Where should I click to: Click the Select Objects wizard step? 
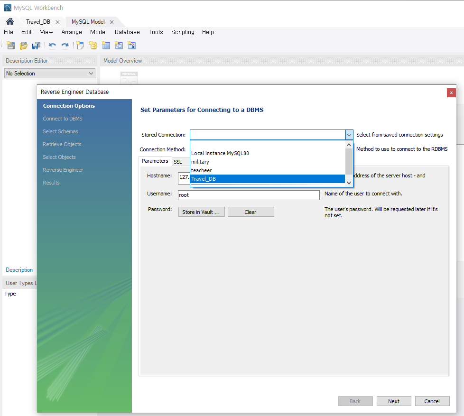coord(59,157)
